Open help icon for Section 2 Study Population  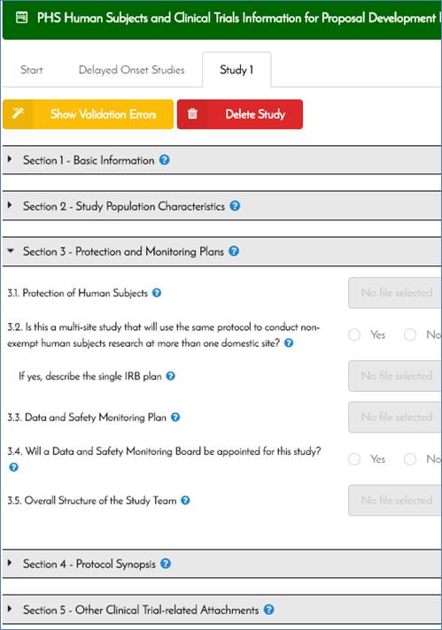pos(235,205)
